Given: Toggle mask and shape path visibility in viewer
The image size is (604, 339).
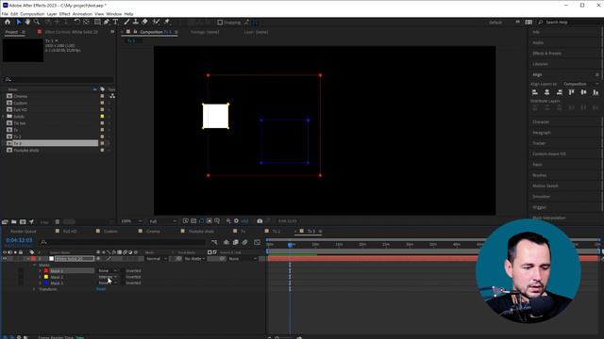Looking at the screenshot, I should [x=201, y=221].
